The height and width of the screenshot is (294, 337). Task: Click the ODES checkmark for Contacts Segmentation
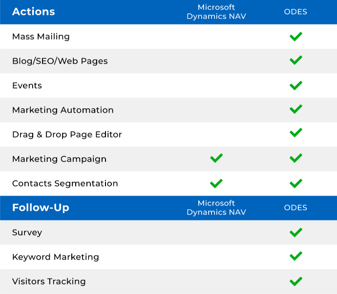(296, 183)
